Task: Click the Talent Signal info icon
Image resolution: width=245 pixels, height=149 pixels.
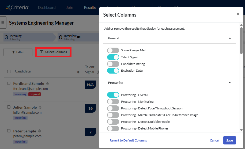Action: coord(98,72)
